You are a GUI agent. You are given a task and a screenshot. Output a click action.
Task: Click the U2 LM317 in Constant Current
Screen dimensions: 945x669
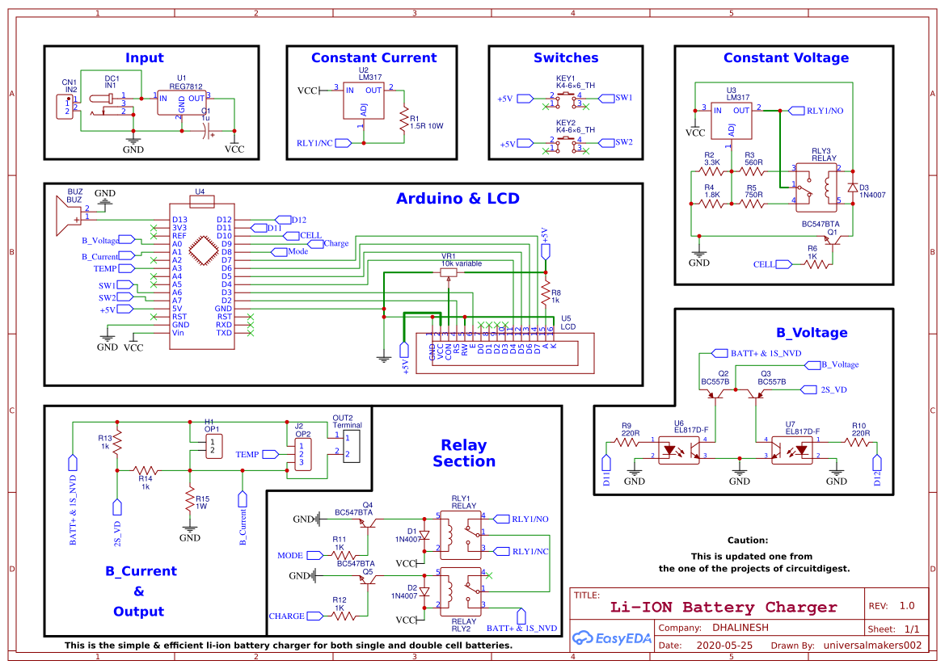tap(363, 102)
